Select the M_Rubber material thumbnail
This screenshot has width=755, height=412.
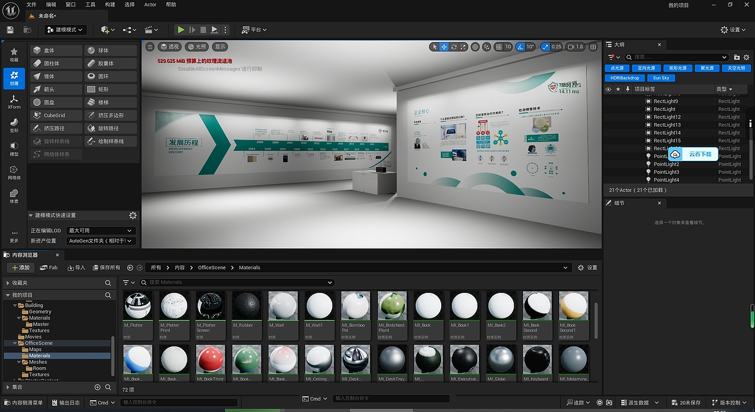[x=246, y=305]
